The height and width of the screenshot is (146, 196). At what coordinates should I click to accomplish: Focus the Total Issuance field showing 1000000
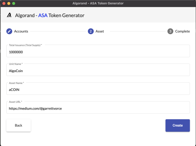pos(98,51)
